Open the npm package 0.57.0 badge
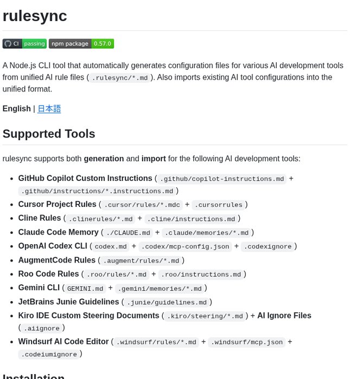The width and height of the screenshot is (350, 379). coord(81,44)
